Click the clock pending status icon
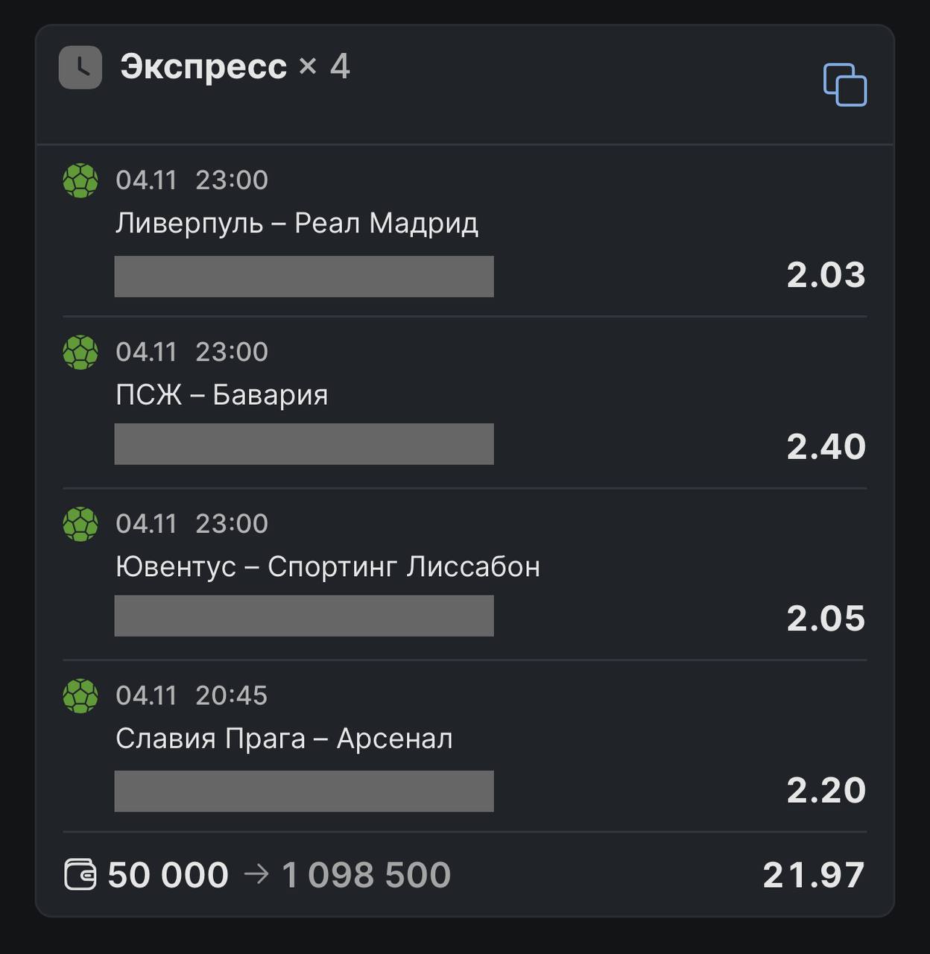930x954 pixels. [x=80, y=68]
